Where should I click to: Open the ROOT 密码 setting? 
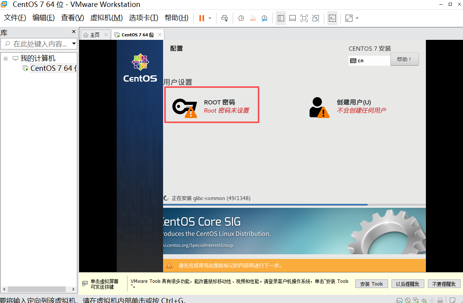pos(212,104)
